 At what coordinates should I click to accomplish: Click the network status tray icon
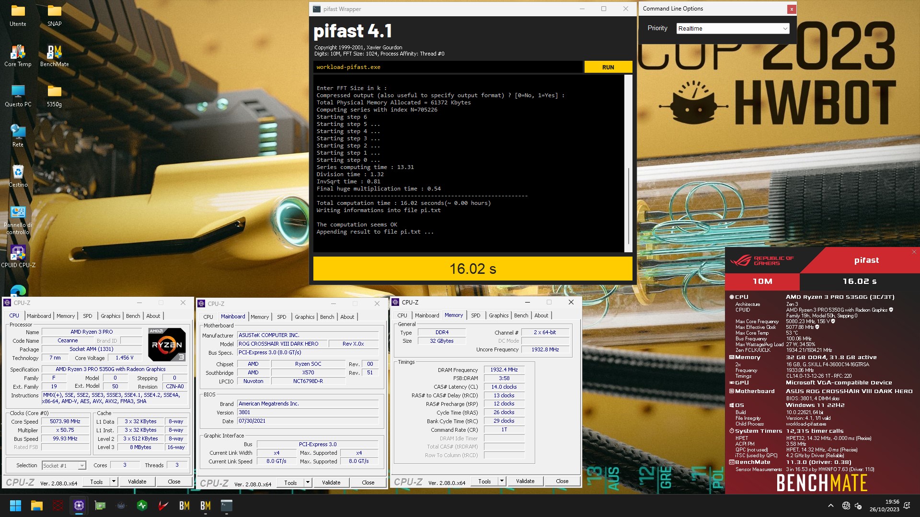pyautogui.click(x=846, y=506)
